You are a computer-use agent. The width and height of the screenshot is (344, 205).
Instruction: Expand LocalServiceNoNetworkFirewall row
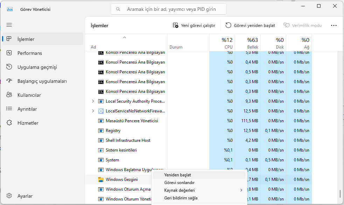[93, 111]
